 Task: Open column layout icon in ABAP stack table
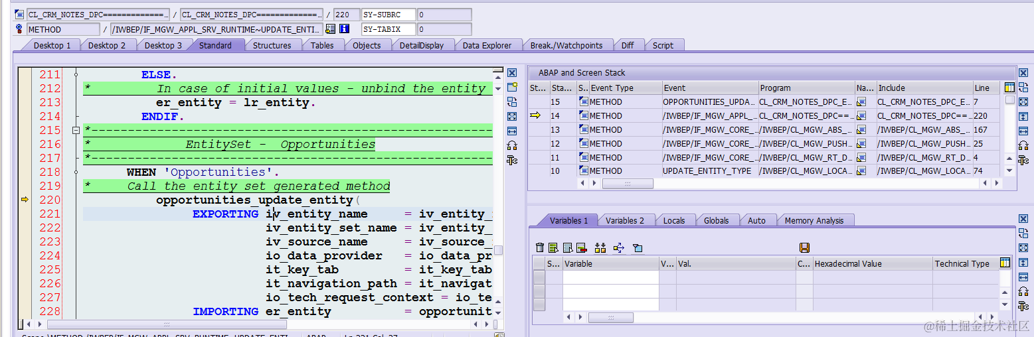click(1009, 88)
